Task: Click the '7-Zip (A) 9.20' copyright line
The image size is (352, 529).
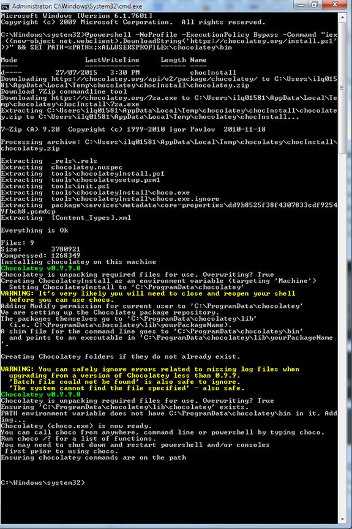Action: coord(133,129)
